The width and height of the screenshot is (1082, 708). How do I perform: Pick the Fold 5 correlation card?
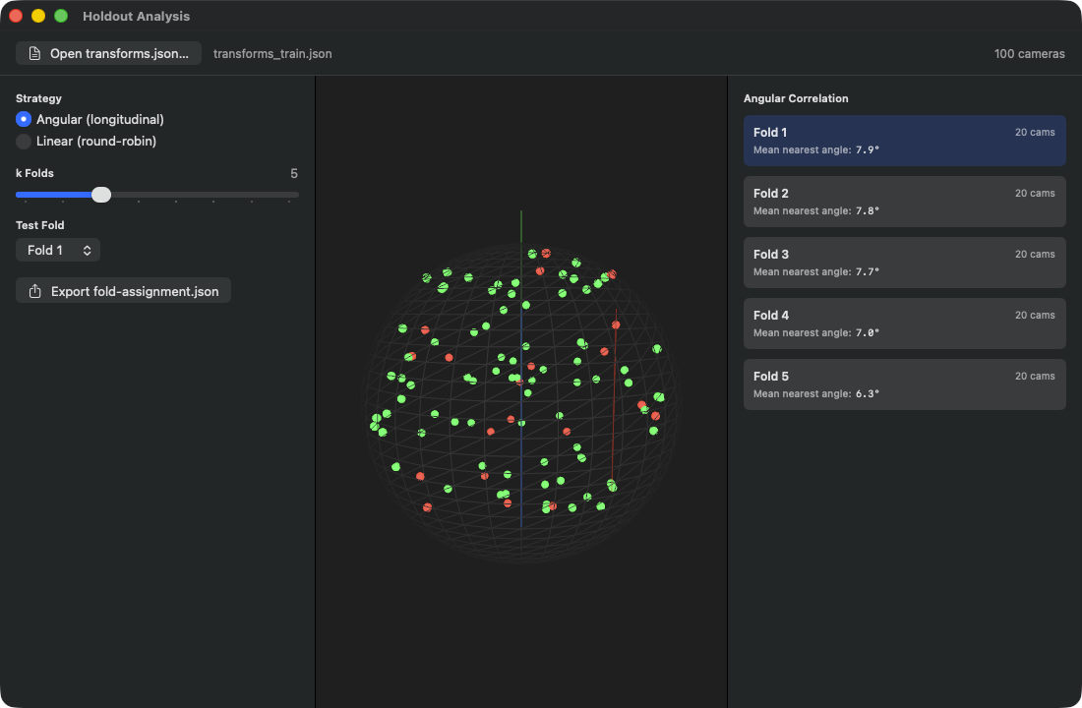904,384
